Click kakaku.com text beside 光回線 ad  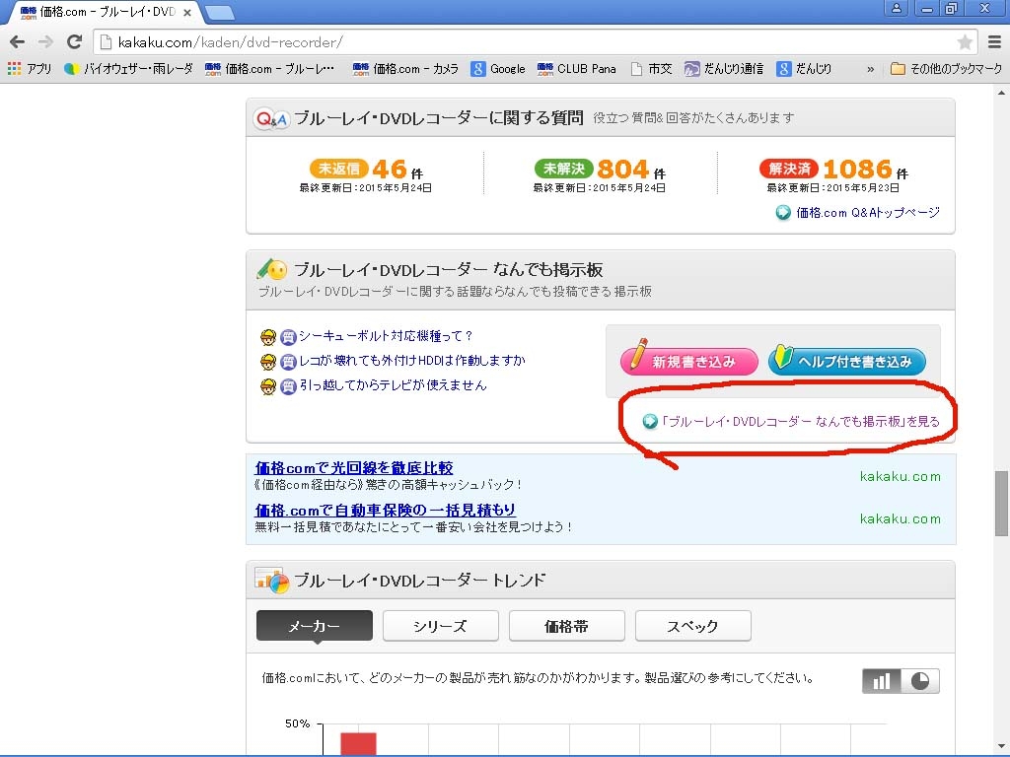pyautogui.click(x=900, y=476)
